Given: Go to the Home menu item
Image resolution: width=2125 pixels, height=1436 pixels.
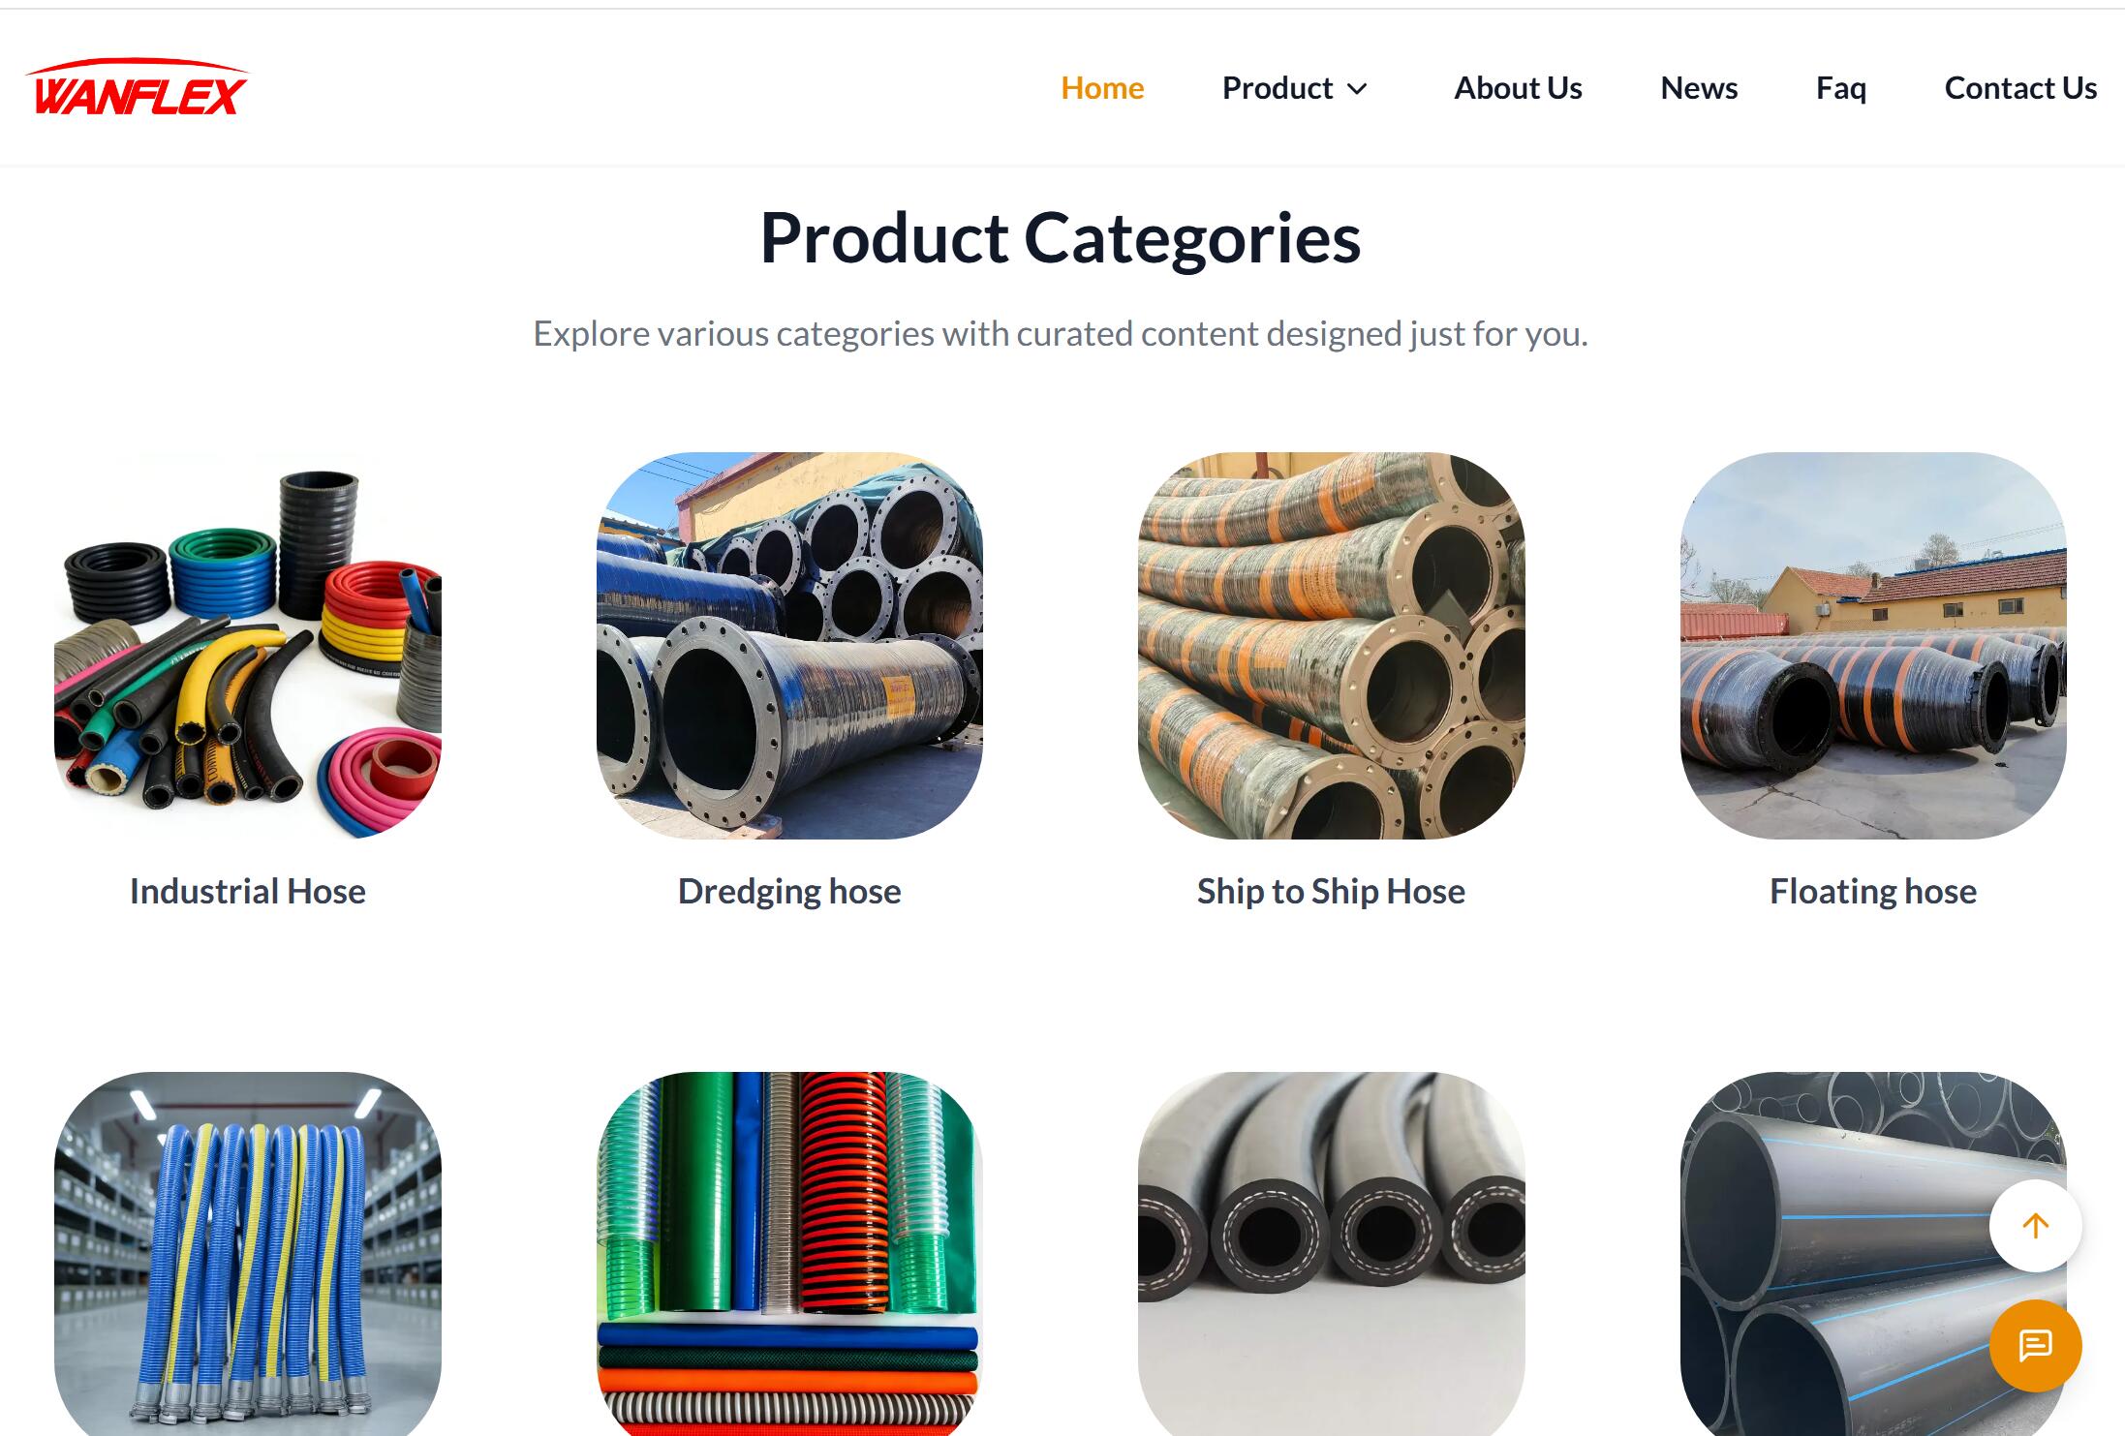Looking at the screenshot, I should click(x=1102, y=88).
